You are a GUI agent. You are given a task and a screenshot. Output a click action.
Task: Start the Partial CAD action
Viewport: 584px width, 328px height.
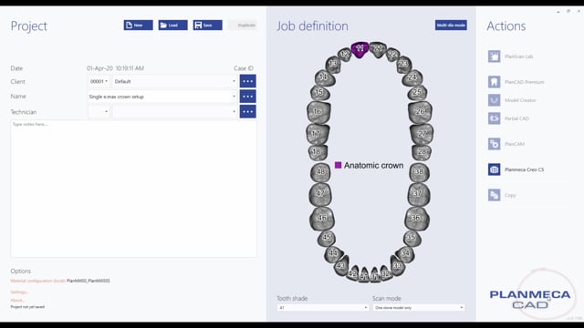pos(509,118)
